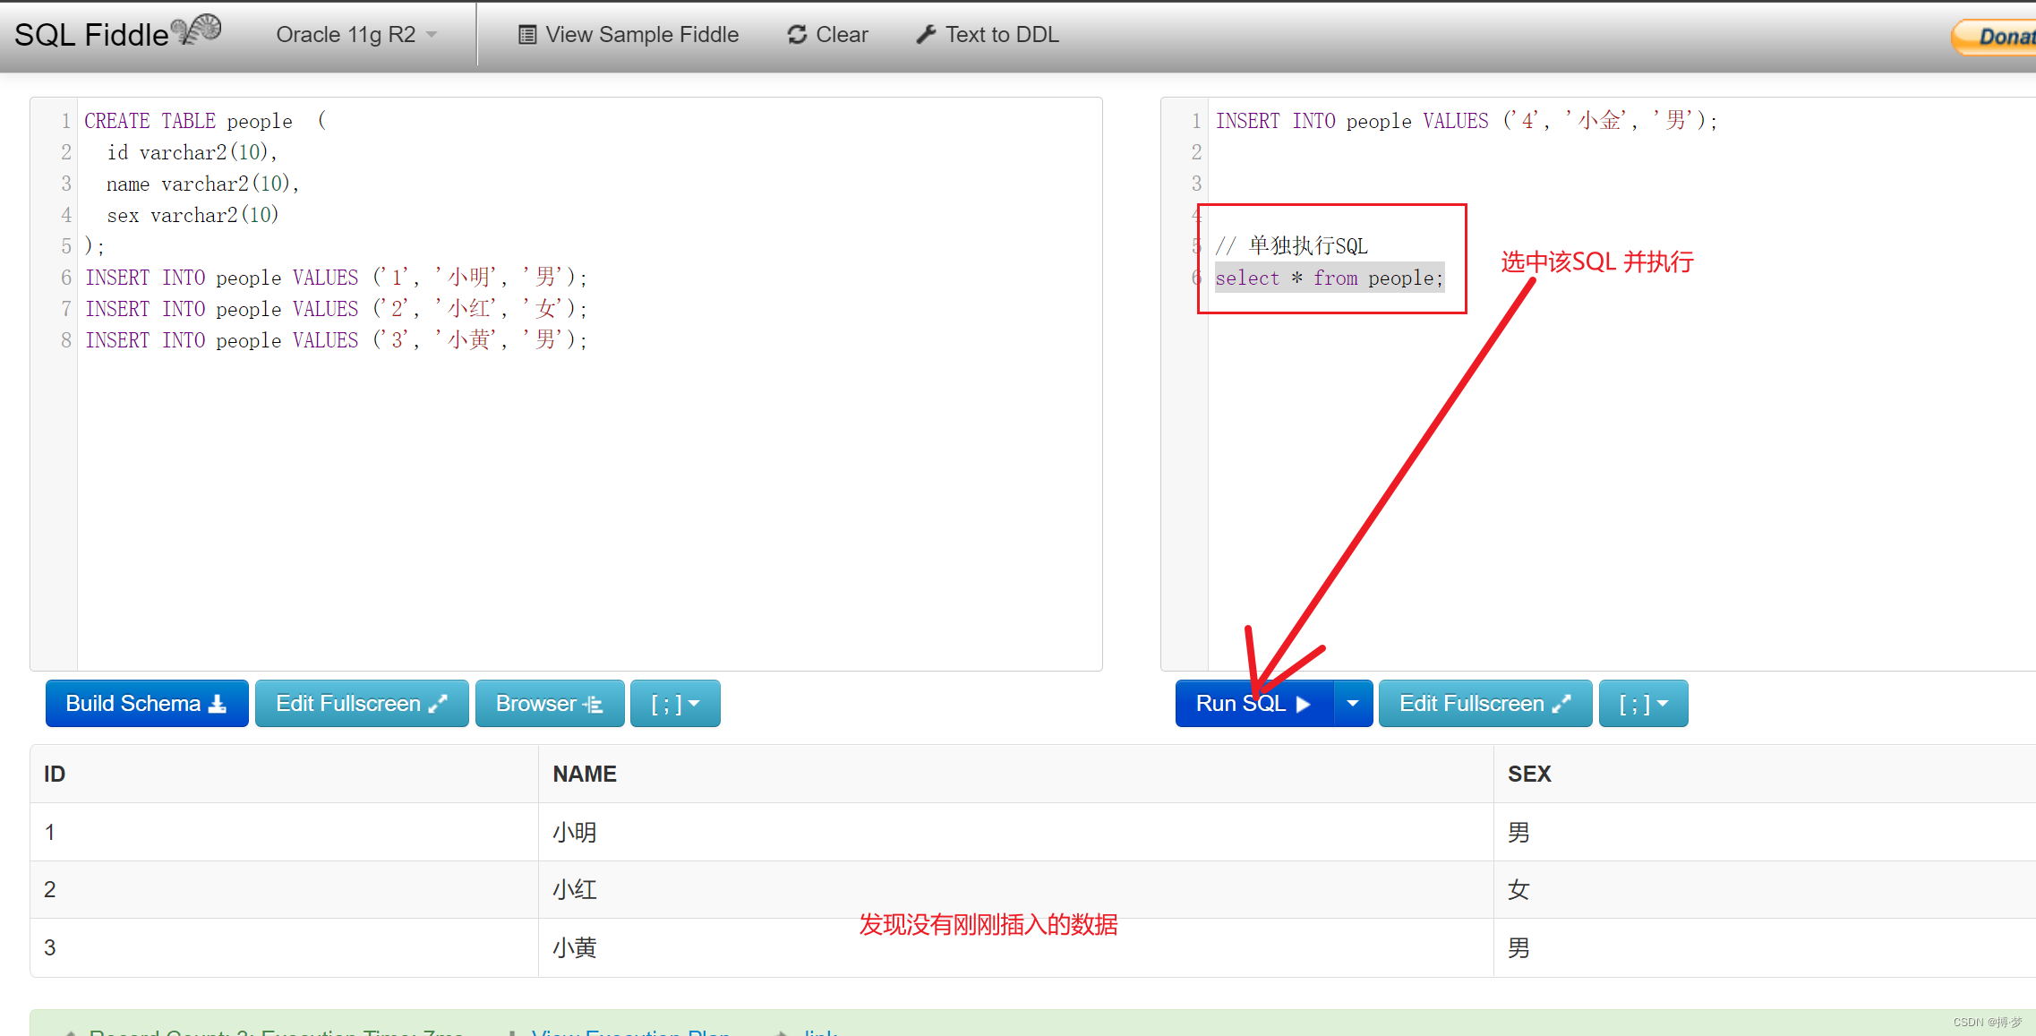2036x1036 pixels.
Task: Open the query panel terminator dropdown
Action: click(1643, 704)
